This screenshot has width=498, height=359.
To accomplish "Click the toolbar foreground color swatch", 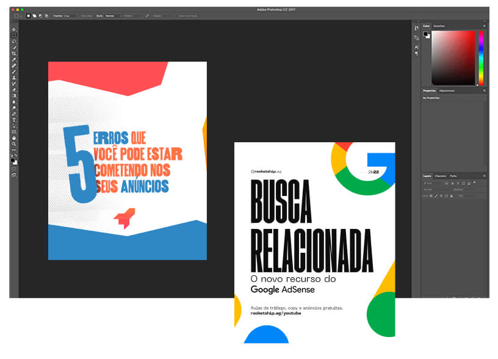I will point(13,161).
